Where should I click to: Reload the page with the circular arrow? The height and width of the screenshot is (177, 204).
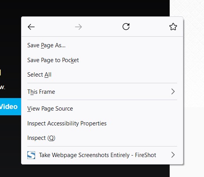pos(126,27)
